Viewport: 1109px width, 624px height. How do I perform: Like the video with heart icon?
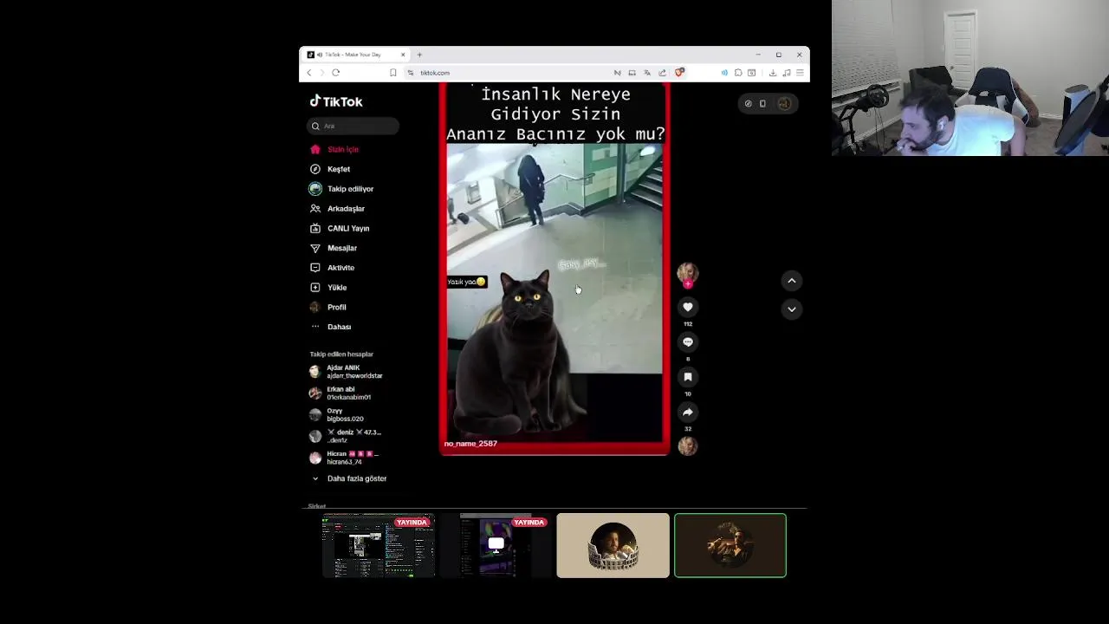[x=688, y=307]
